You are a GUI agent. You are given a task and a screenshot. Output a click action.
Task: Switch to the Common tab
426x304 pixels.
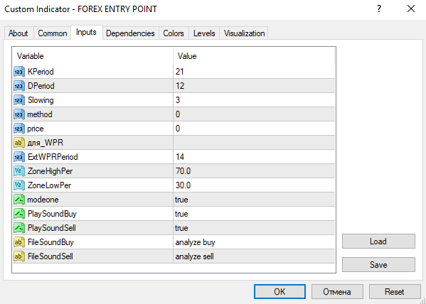coord(52,33)
